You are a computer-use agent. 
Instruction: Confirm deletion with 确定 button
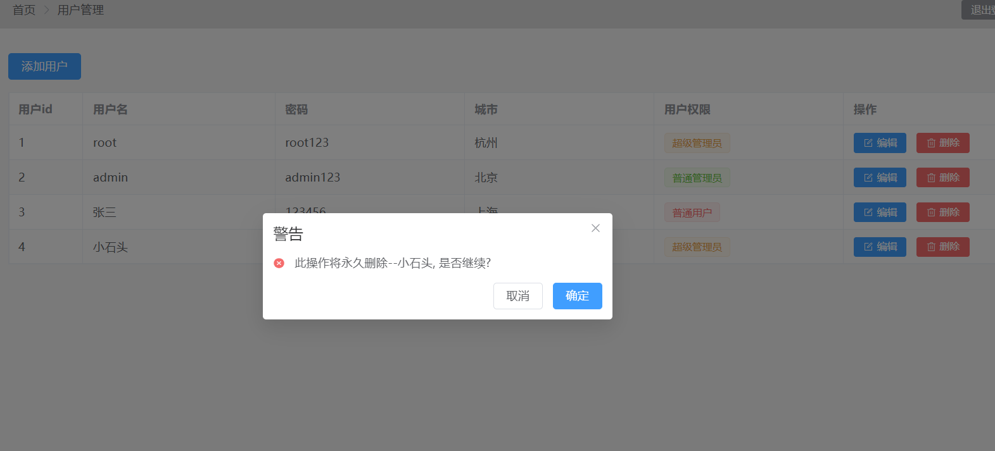tap(577, 296)
